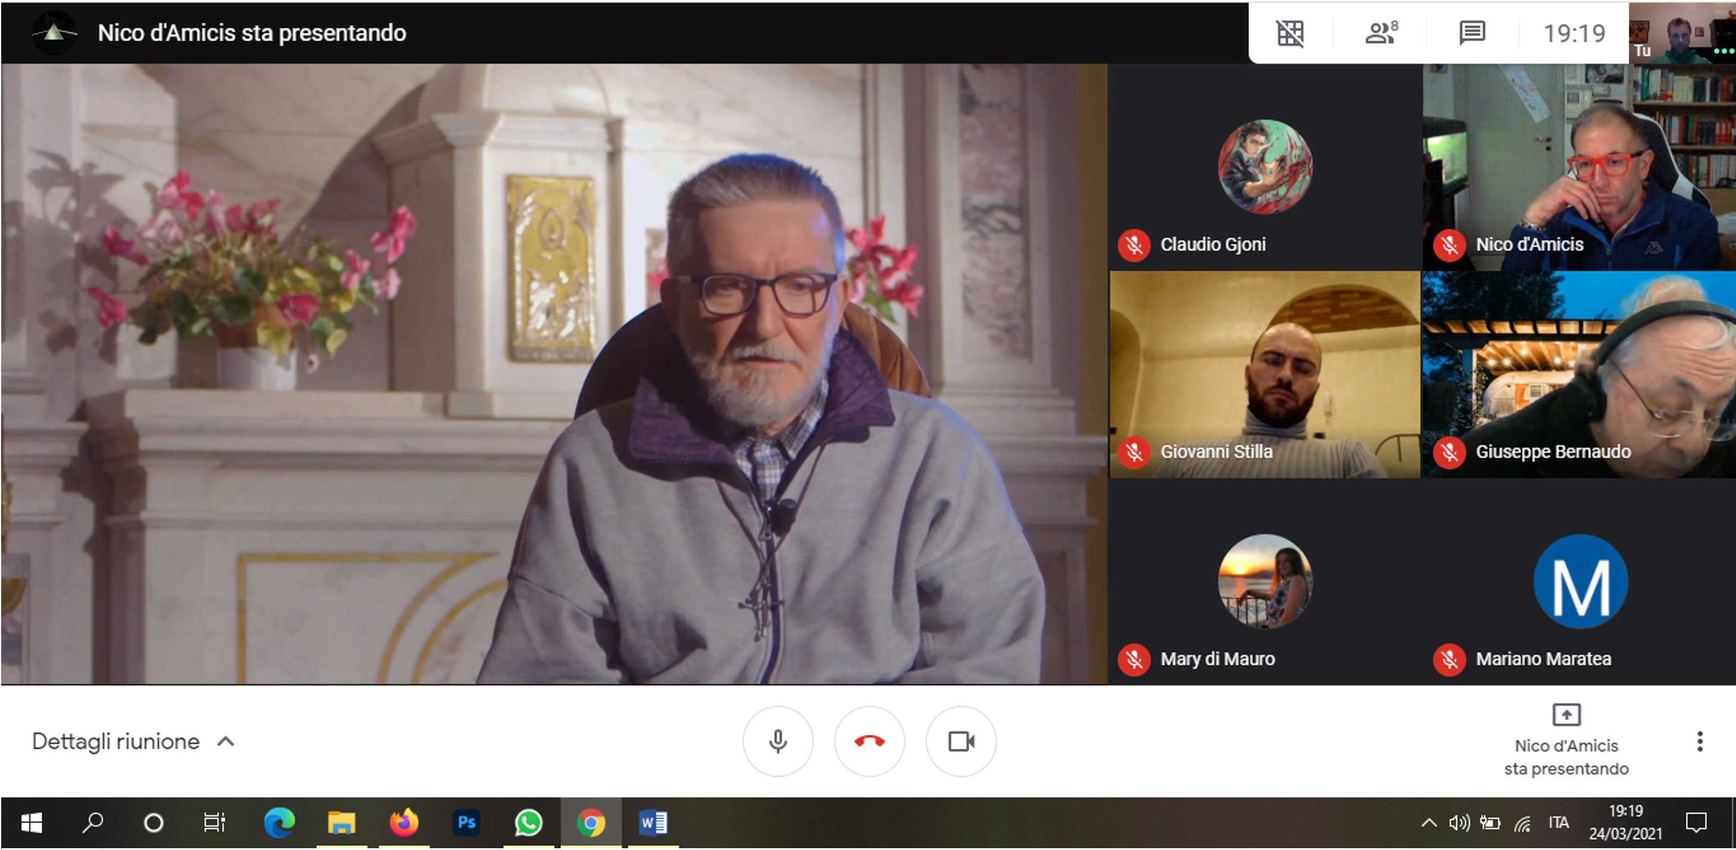Screen dimensions: 1736x850
Task: Select Claudio Gjoni's avatar tile
Action: (x=1265, y=166)
